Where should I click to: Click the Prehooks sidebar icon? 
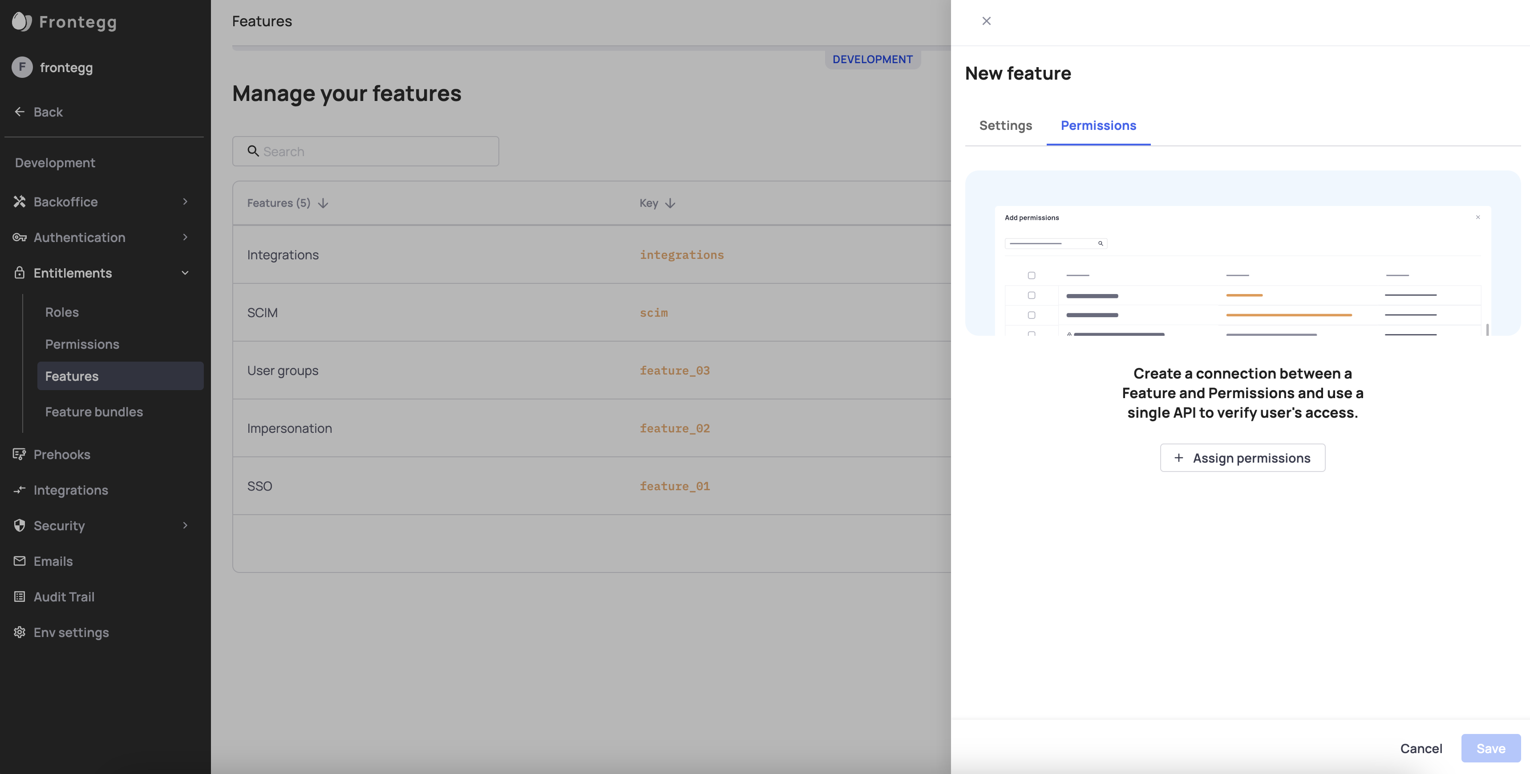(20, 454)
